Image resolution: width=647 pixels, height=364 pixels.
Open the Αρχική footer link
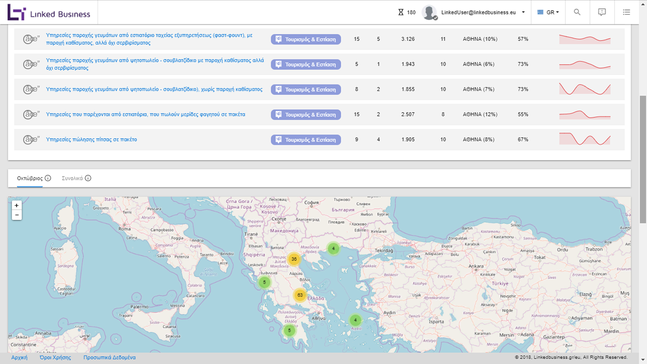point(19,357)
